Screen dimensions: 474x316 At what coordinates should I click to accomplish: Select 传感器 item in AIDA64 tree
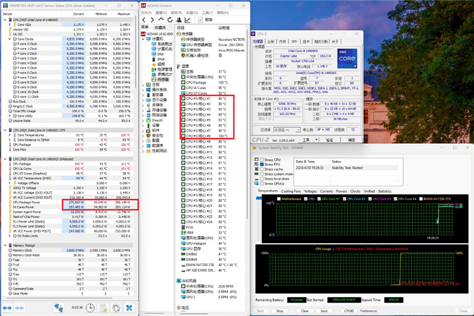pyautogui.click(x=160, y=80)
